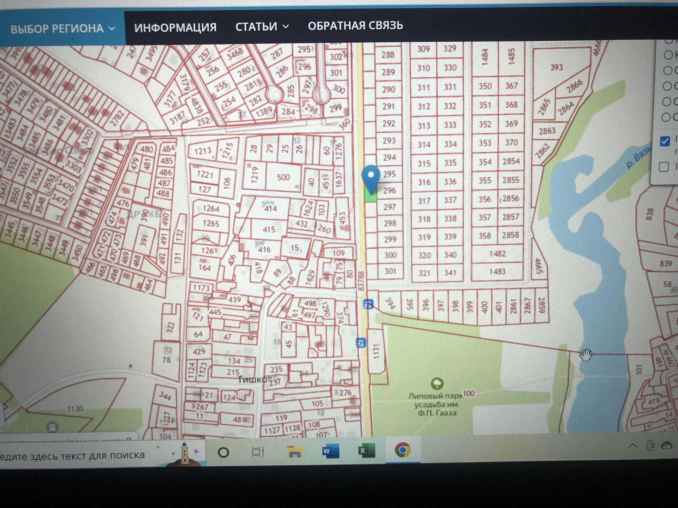The image size is (678, 508).
Task: Show hidden system tray icons chevron
Action: [x=633, y=446]
